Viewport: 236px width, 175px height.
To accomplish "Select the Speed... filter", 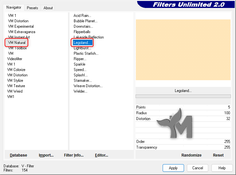I will [80, 70].
